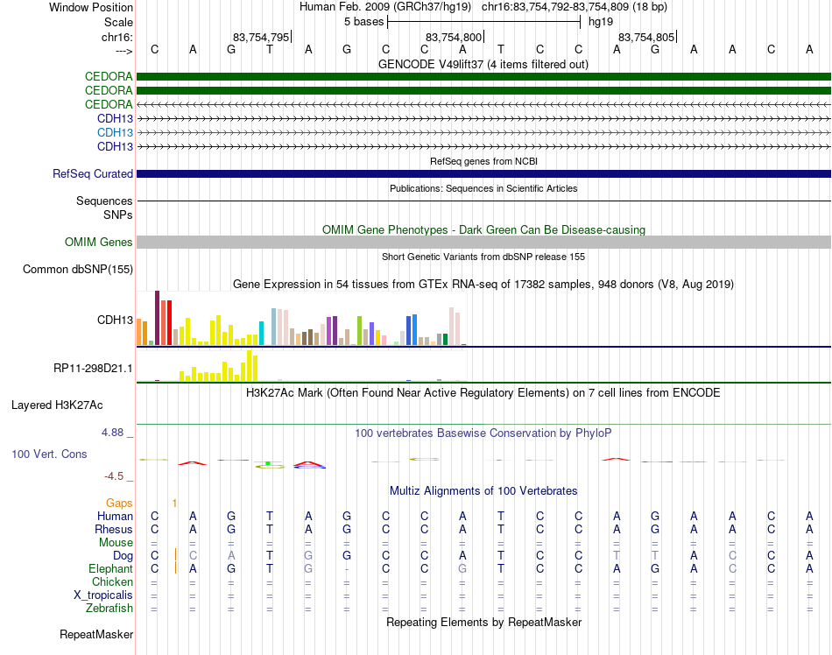
Task: Select the 'Zebrafish' alignment row label
Action: coord(109,609)
